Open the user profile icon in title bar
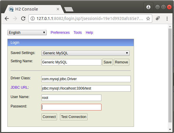This screenshot has width=174, height=133. [x=148, y=7]
